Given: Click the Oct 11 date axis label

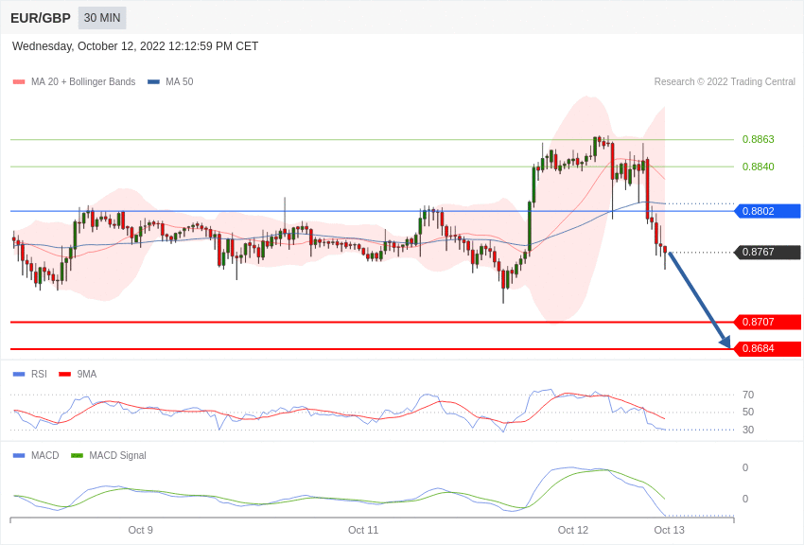Looking at the screenshot, I should [x=363, y=530].
